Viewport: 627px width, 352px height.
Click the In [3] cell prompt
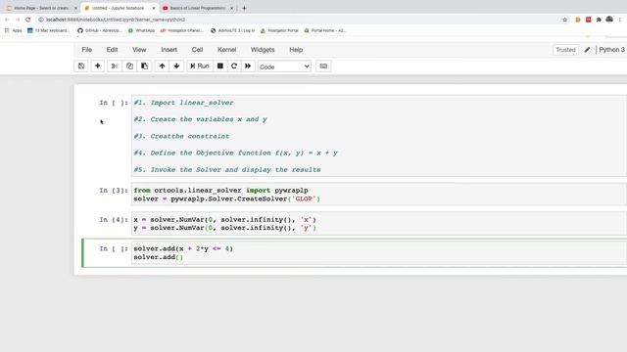coord(114,191)
